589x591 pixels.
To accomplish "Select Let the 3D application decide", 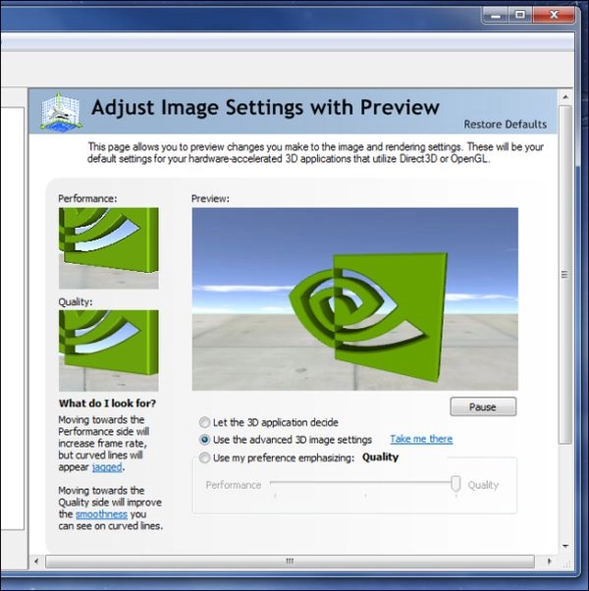I will [x=204, y=422].
